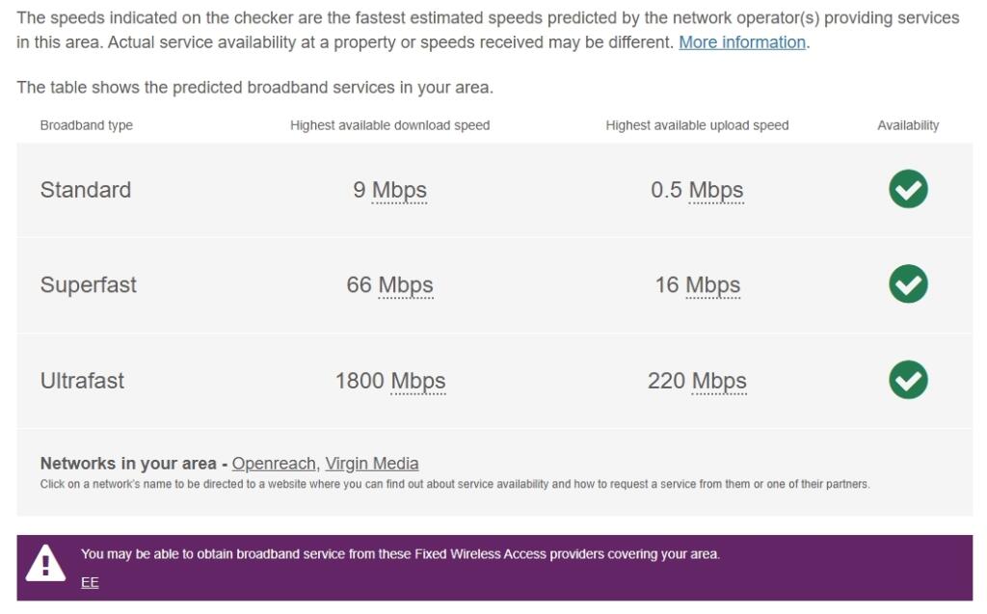Viewport: 987px width, 614px height.
Task: Click the warning triangle icon in purple banner
Action: 46,564
